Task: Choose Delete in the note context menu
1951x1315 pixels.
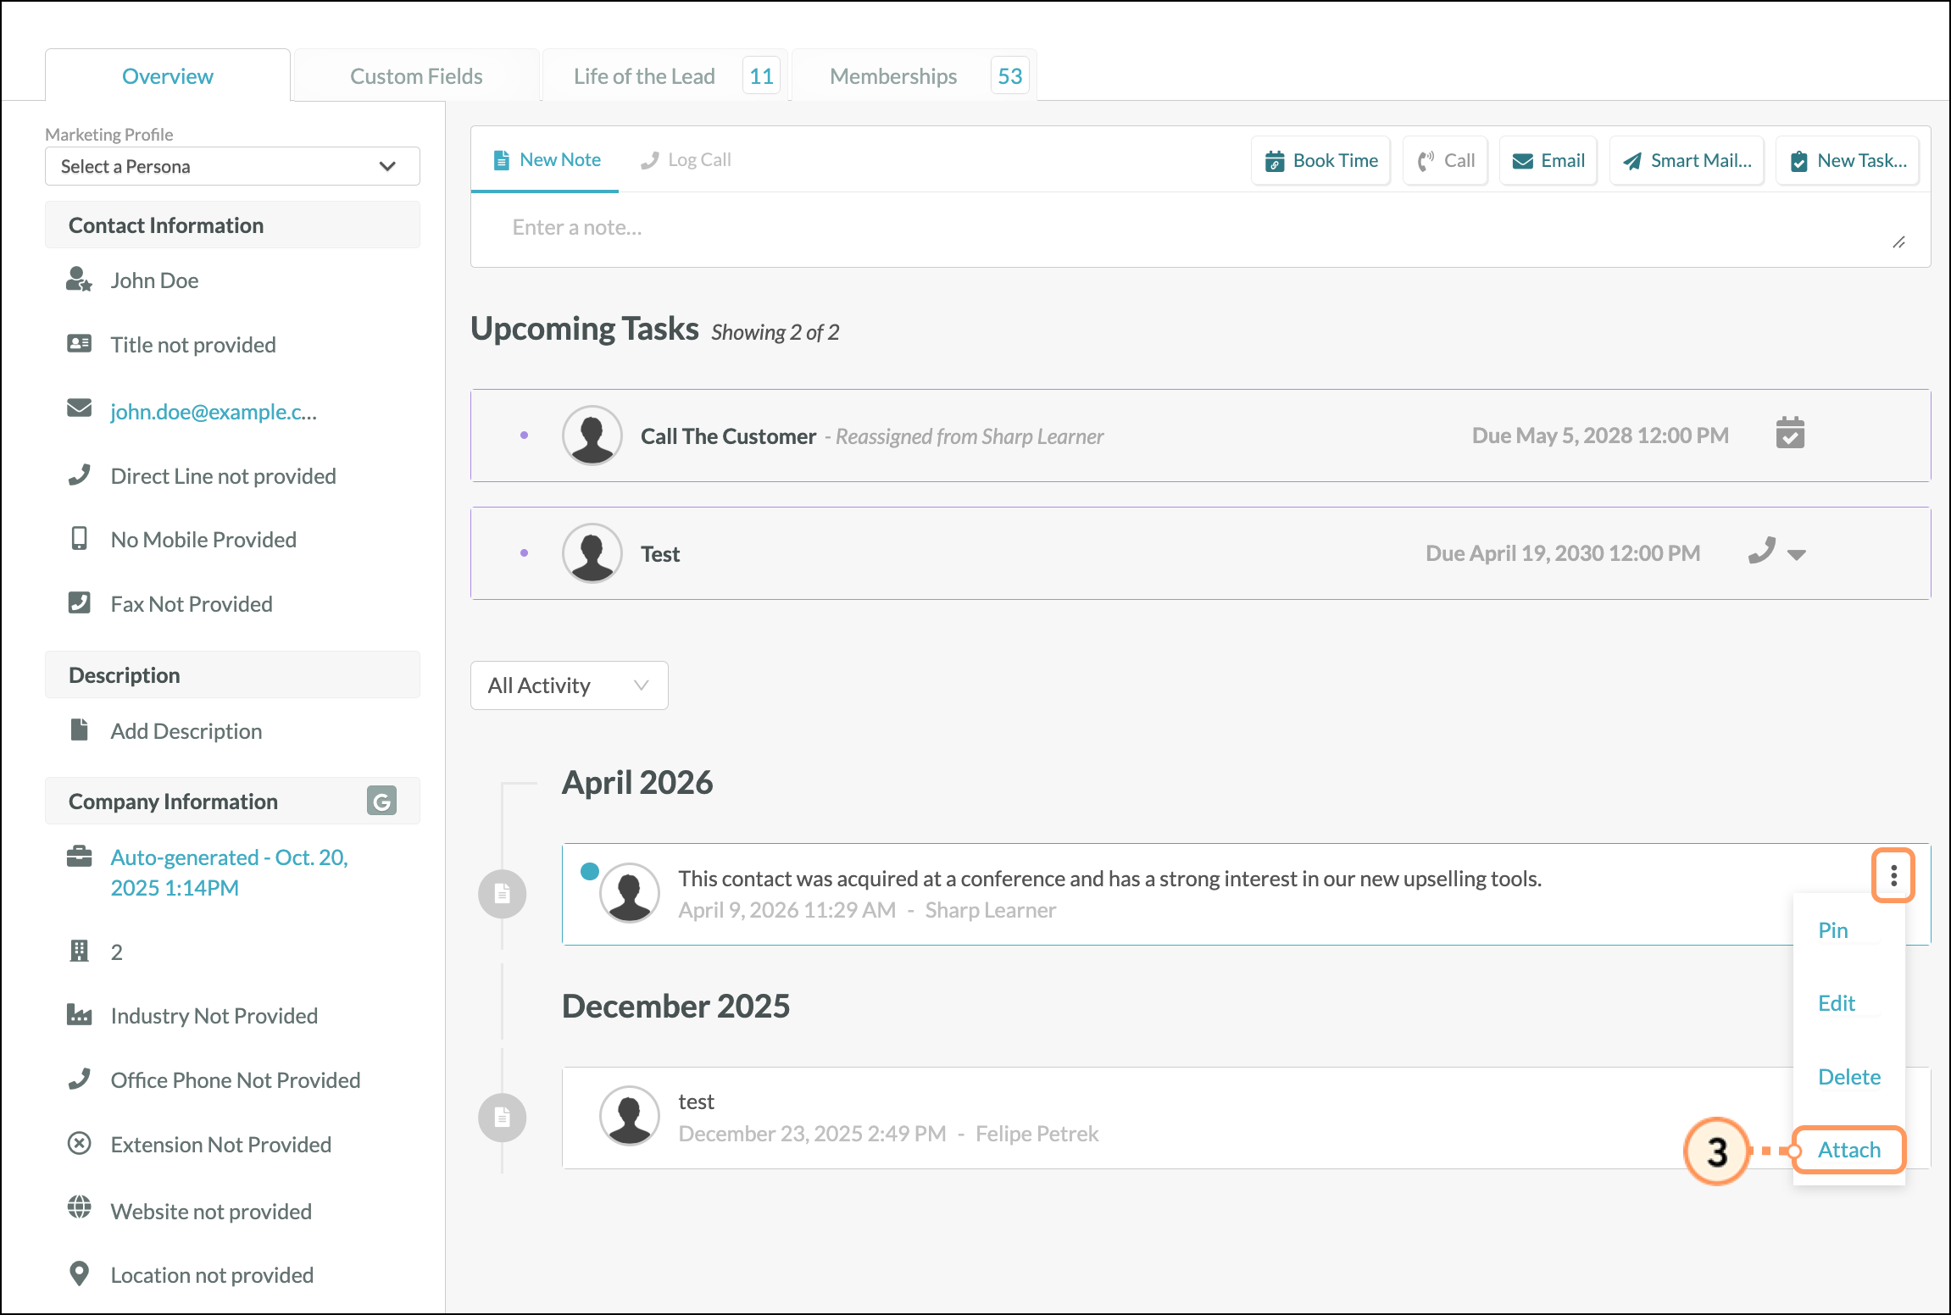Action: tap(1848, 1077)
